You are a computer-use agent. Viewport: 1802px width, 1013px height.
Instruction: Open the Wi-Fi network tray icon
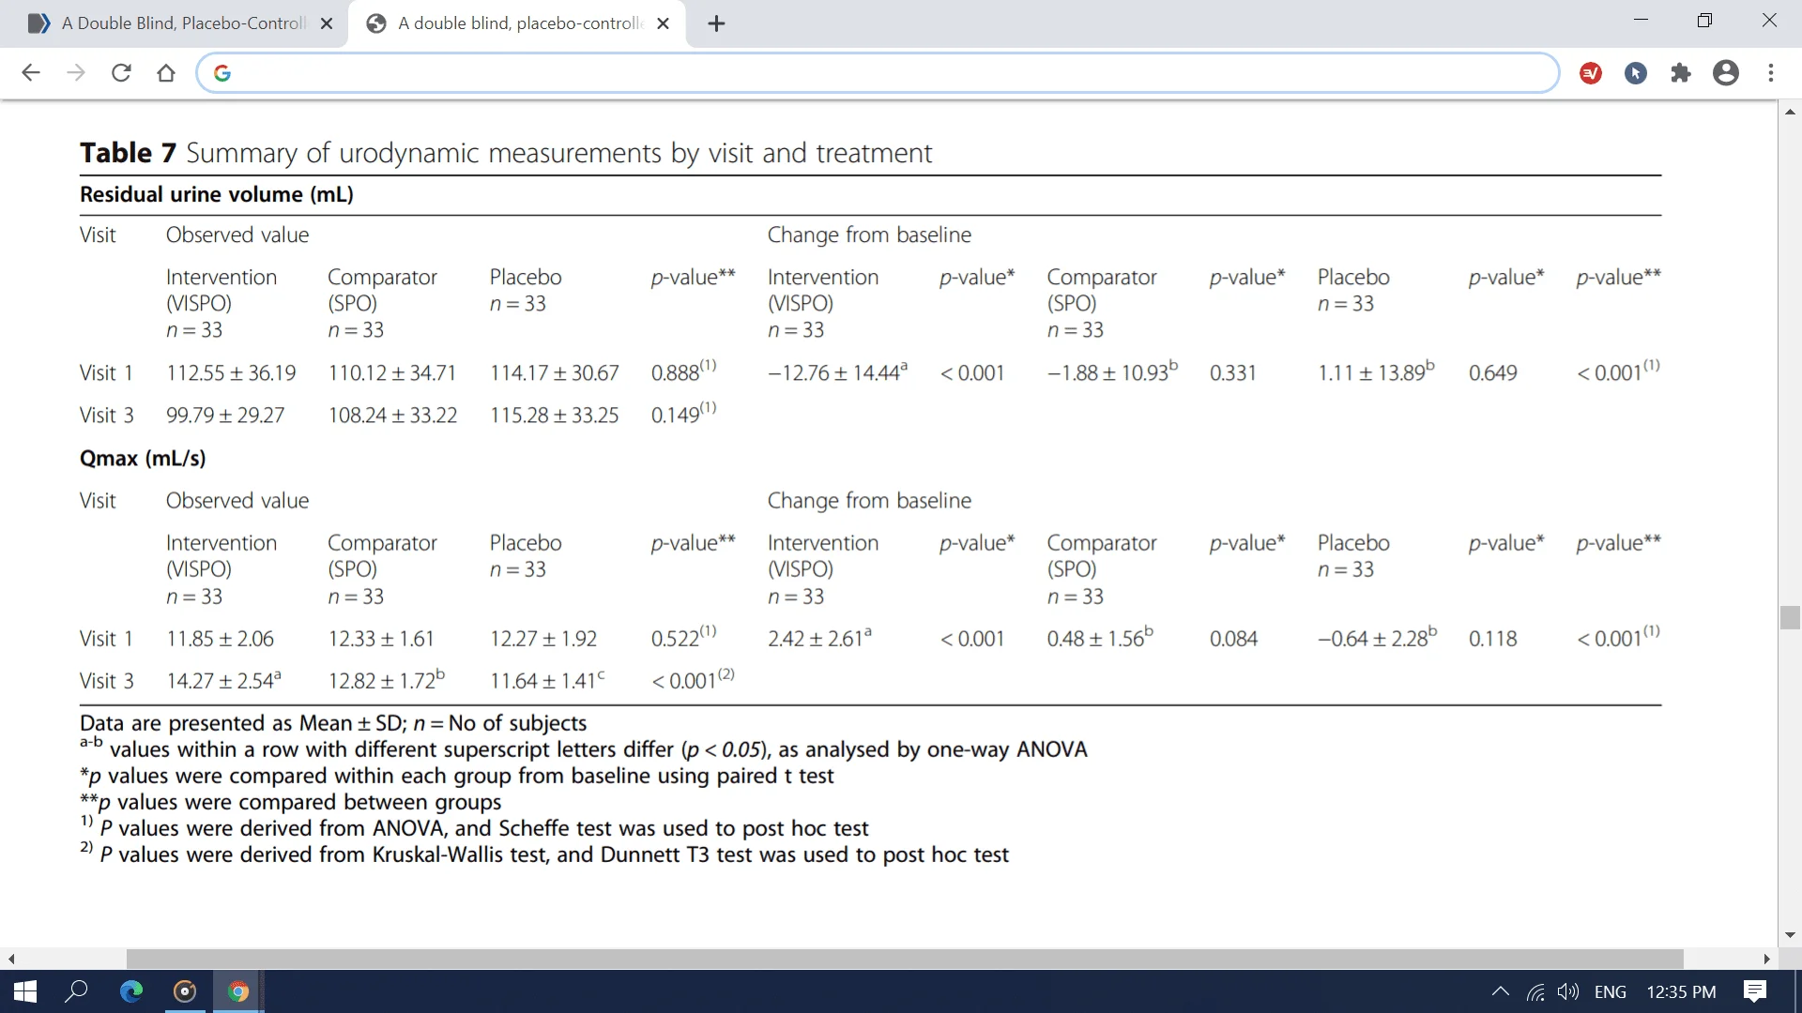[x=1535, y=991]
